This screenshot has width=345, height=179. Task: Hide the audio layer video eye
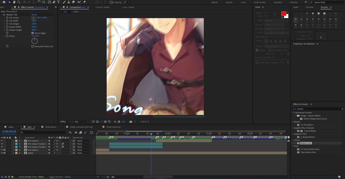click(x=2, y=153)
